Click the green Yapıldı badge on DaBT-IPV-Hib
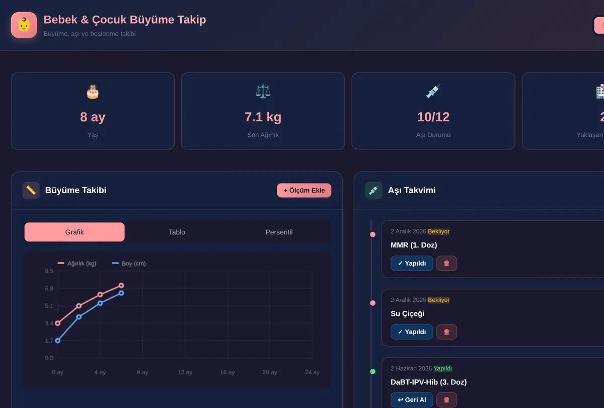Screen dimensions: 604x408 coord(443,368)
